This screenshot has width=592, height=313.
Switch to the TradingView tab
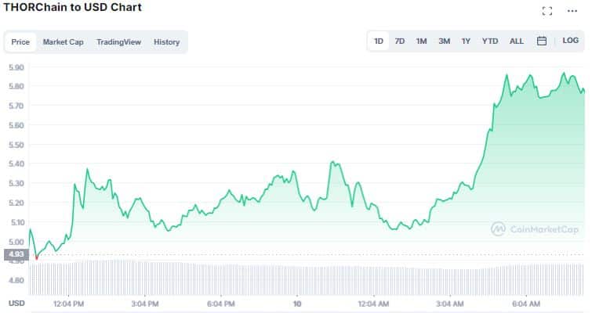[118, 41]
